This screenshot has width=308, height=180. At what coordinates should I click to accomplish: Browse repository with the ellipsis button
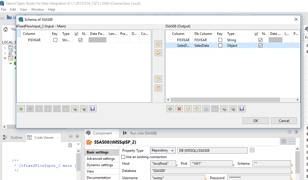tap(252, 150)
